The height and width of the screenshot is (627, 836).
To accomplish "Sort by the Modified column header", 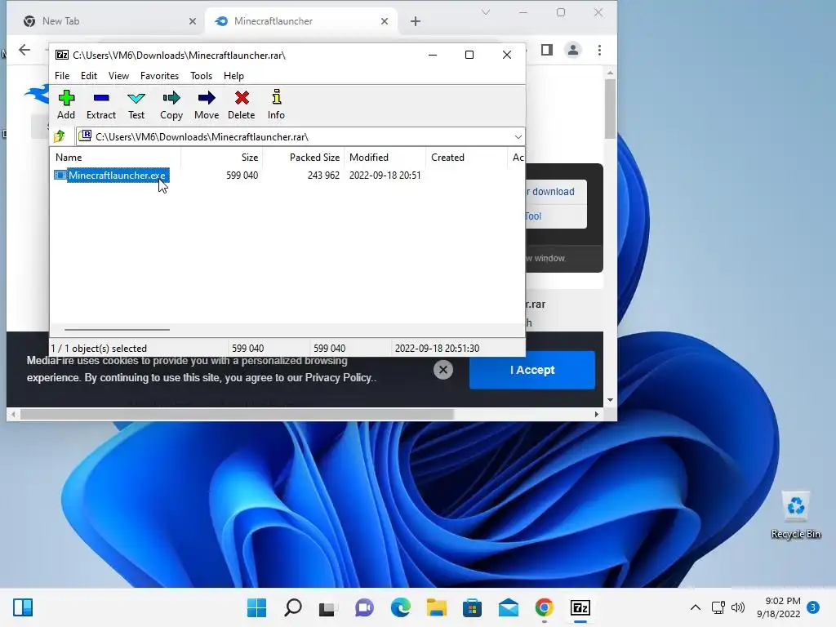I will pyautogui.click(x=385, y=158).
